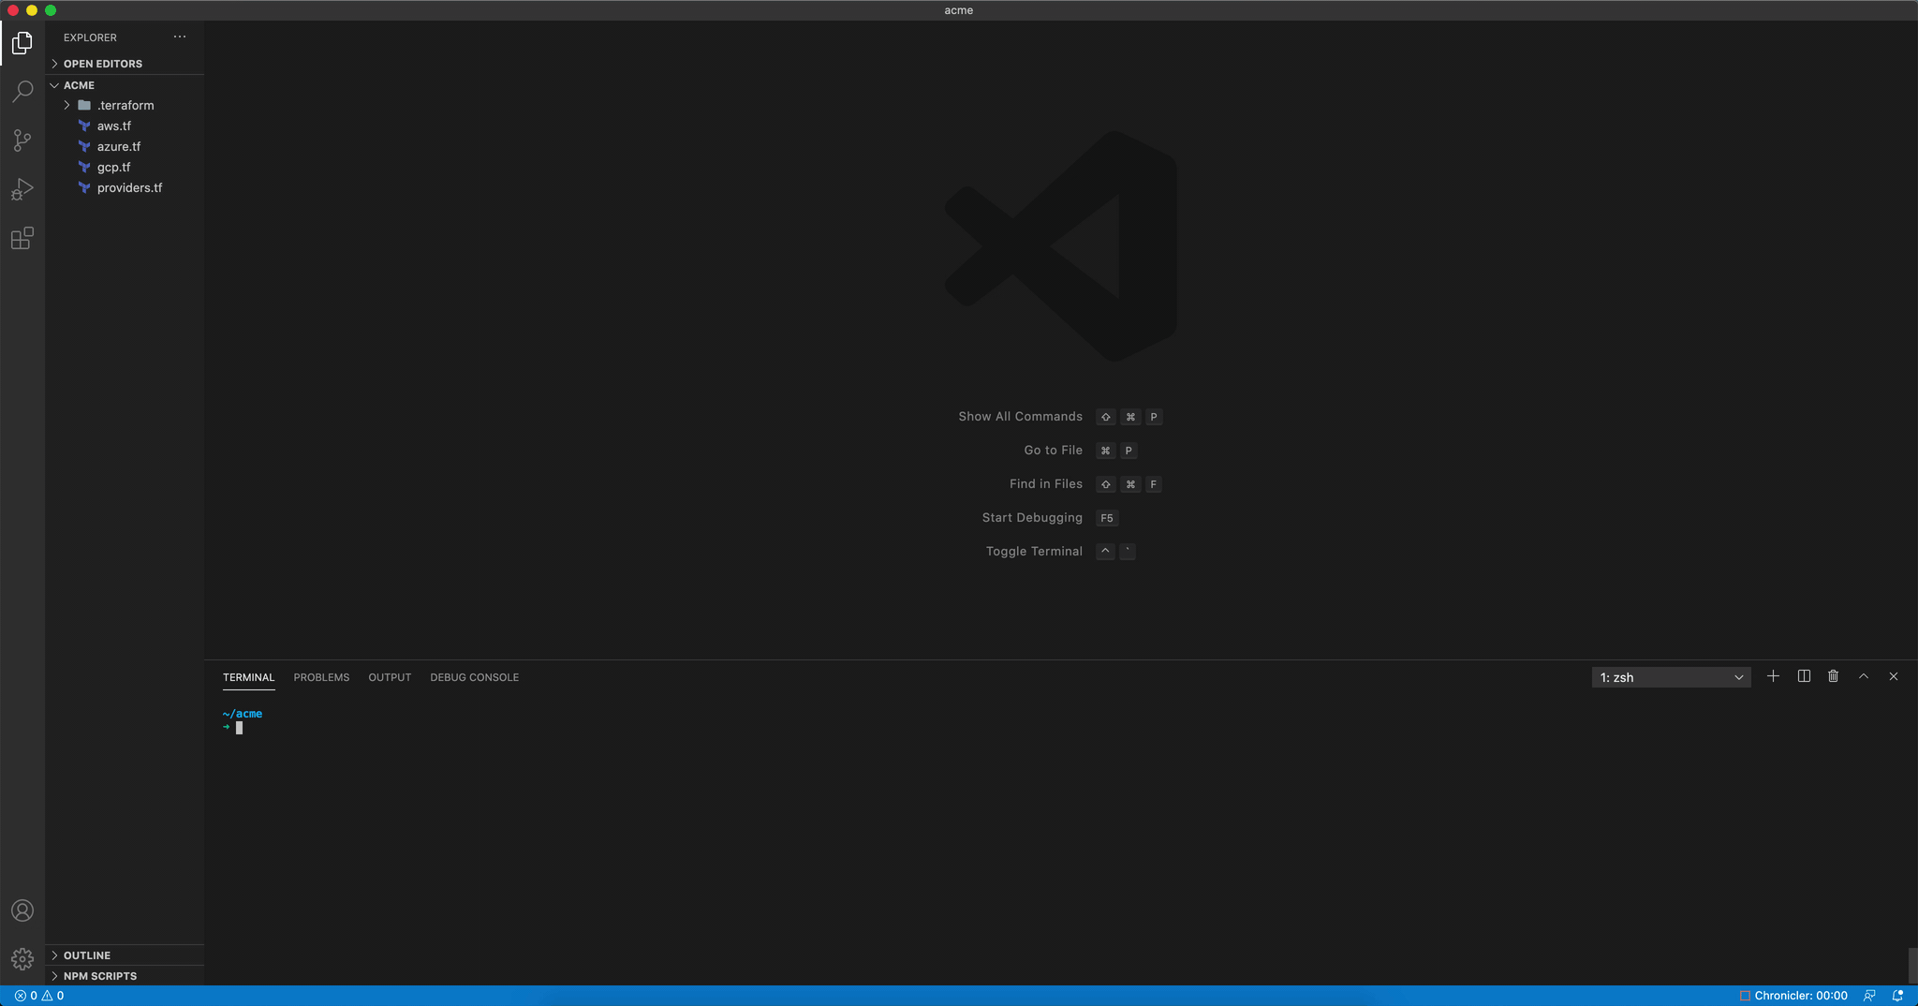1918x1006 pixels.
Task: Close the terminal panel
Action: (1894, 676)
